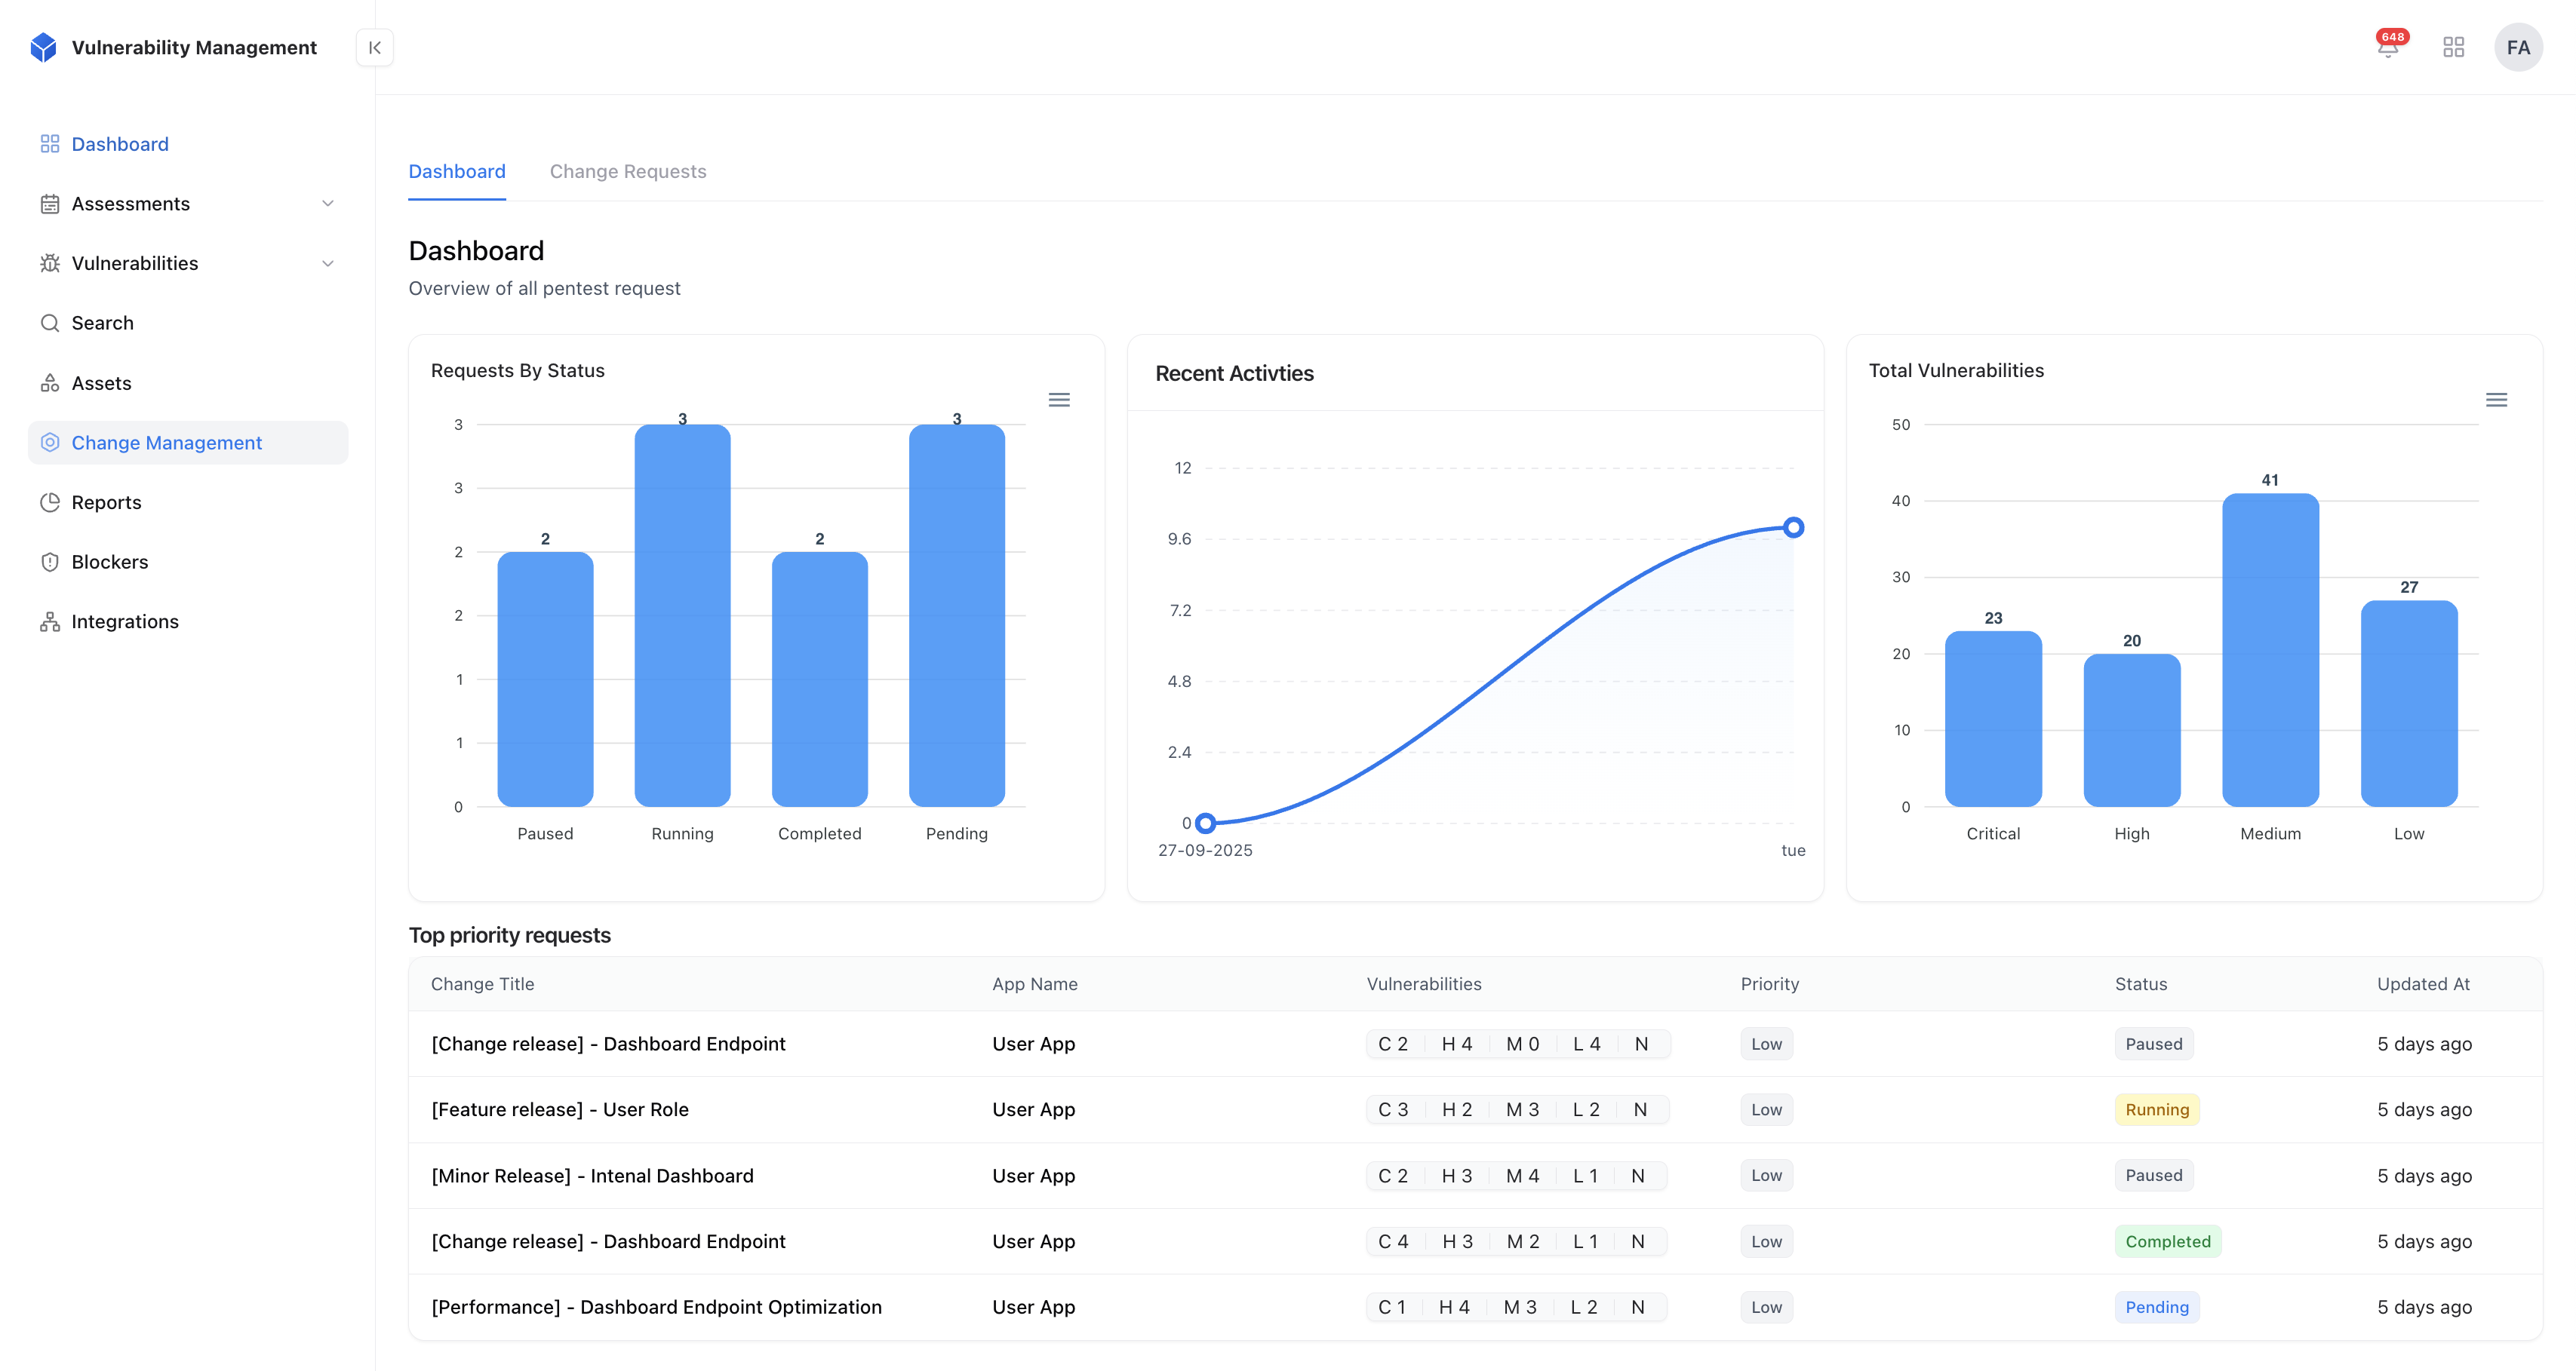Screen dimensions: 2576x1371
Task: Click the Vulnerability Management cube logo
Action: coord(44,48)
